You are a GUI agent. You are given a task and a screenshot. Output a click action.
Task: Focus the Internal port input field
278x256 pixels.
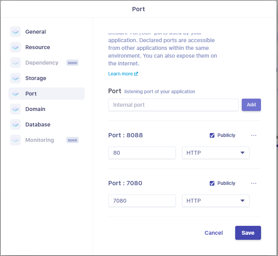[173, 105]
